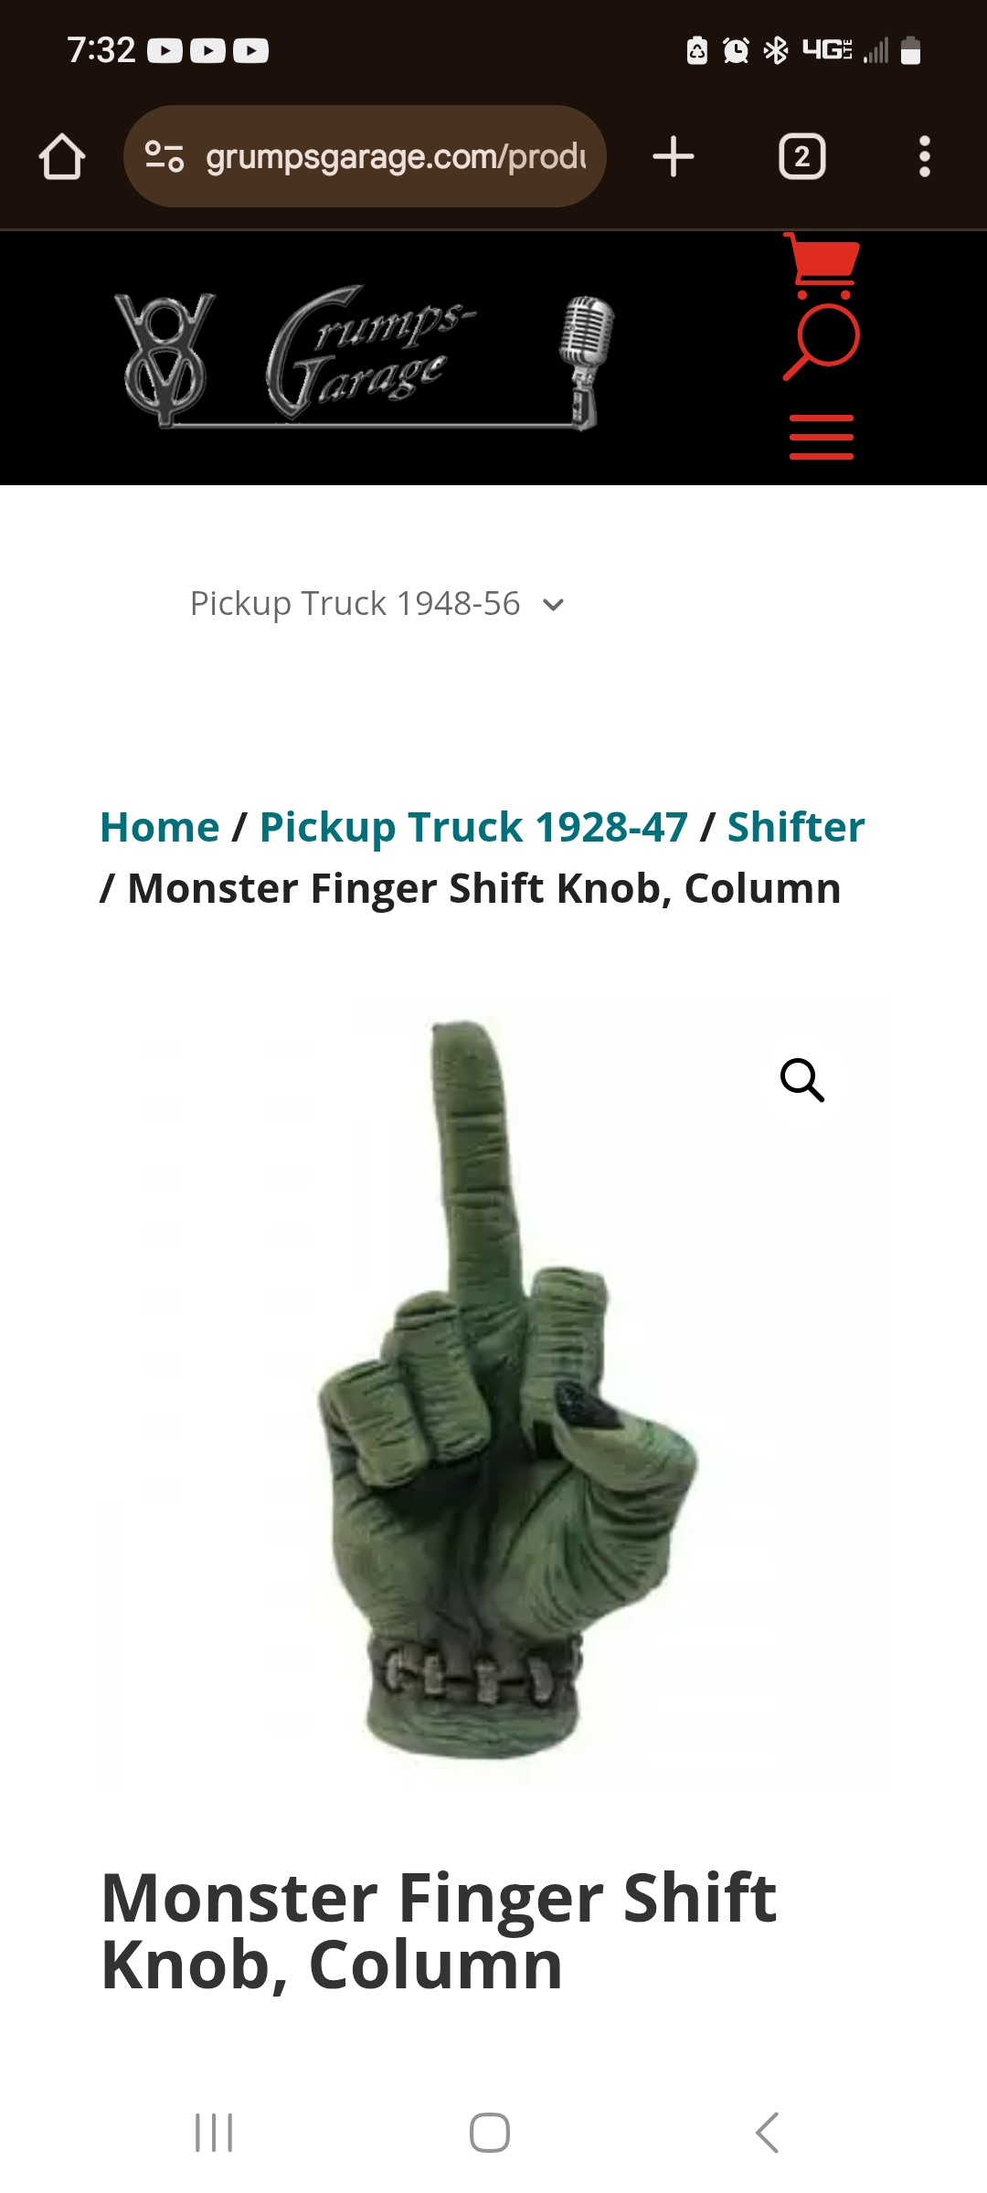Viewport: 987px width, 2193px height.
Task: Tap the red site search magnifier
Action: tap(822, 343)
